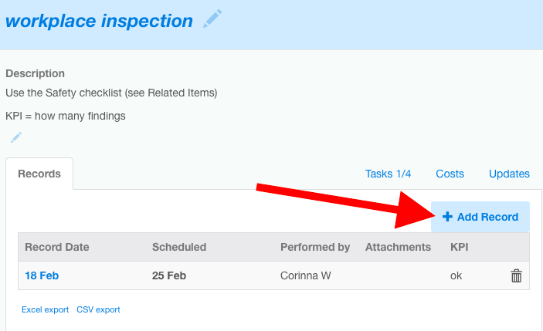Click the Scheduled column header
The width and height of the screenshot is (543, 331).
click(x=179, y=247)
